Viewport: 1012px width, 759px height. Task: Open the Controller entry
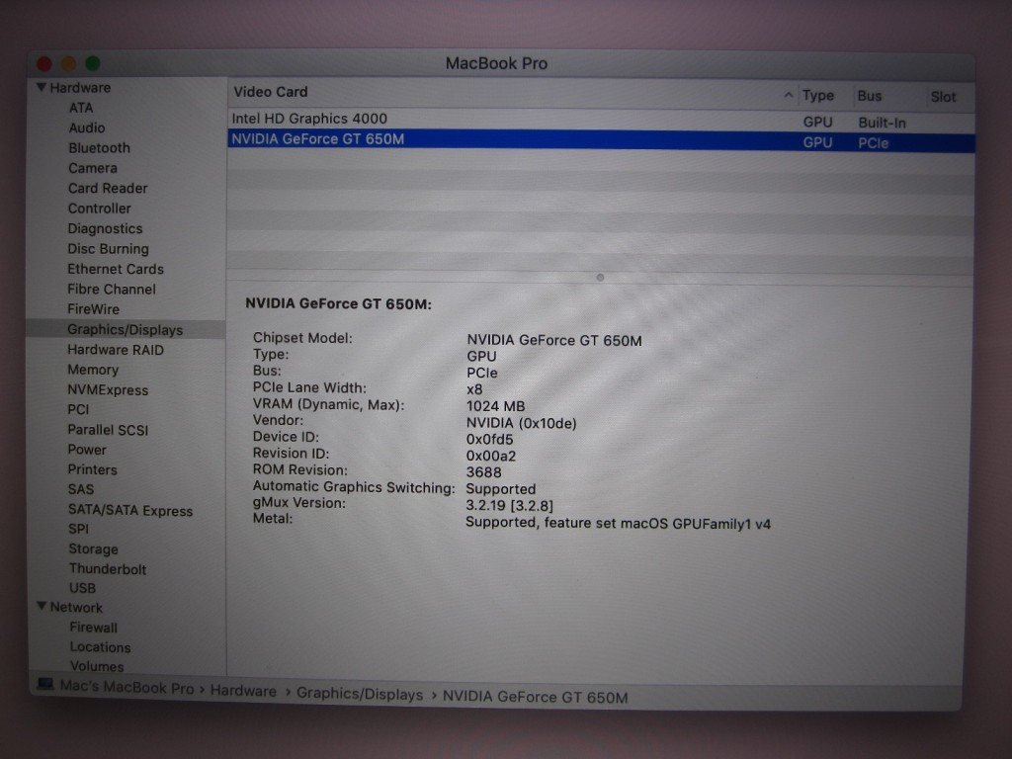pyautogui.click(x=100, y=209)
